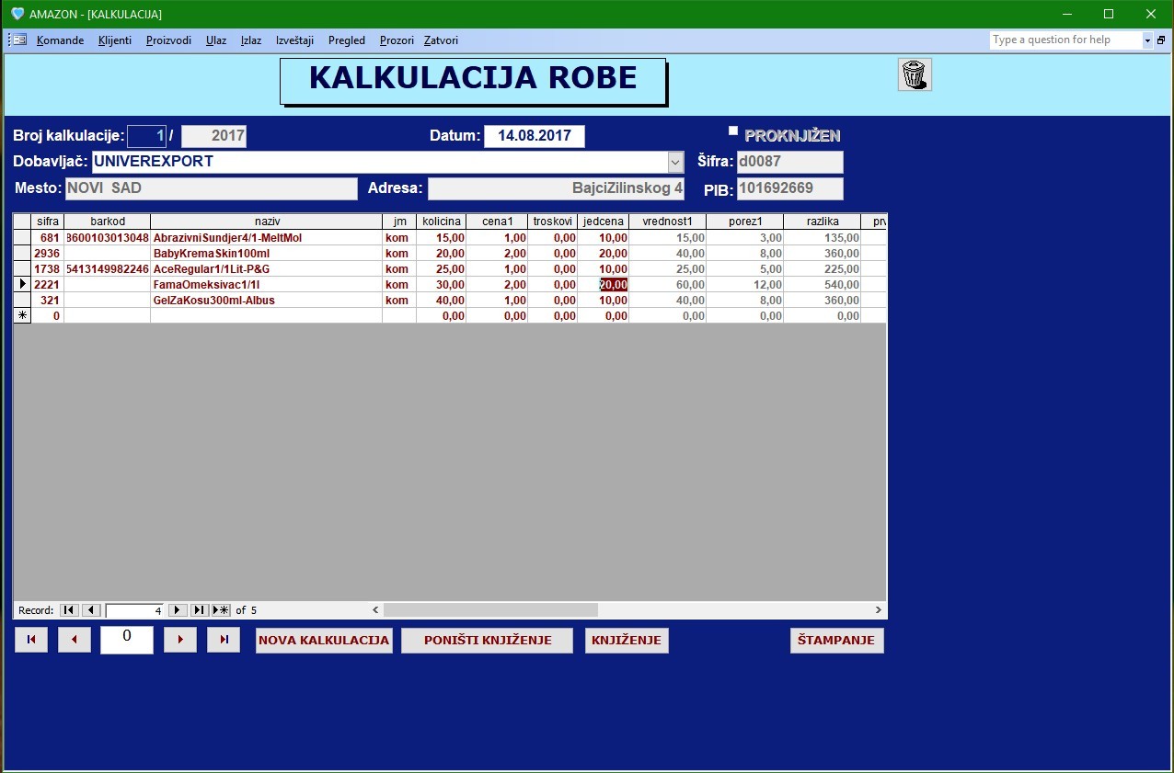Image resolution: width=1174 pixels, height=773 pixels.
Task: Open the Proizvodi menu
Action: (168, 40)
